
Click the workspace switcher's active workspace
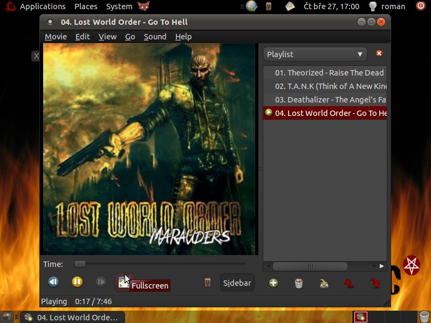(361, 317)
